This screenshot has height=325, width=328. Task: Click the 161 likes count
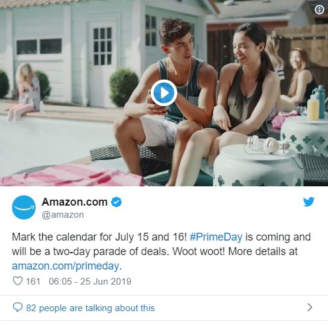pyautogui.click(x=33, y=282)
